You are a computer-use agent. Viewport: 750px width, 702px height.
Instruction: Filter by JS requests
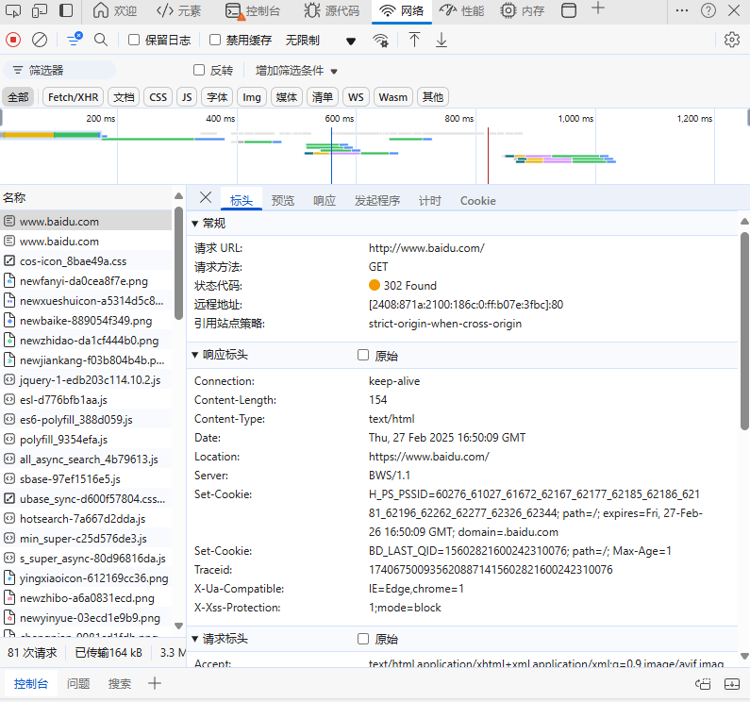point(187,97)
